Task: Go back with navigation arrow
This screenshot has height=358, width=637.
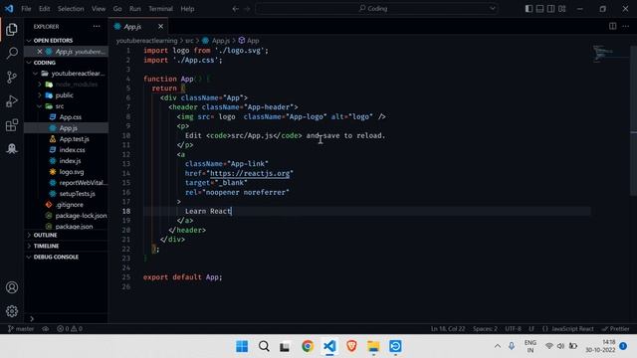Action: point(236,9)
